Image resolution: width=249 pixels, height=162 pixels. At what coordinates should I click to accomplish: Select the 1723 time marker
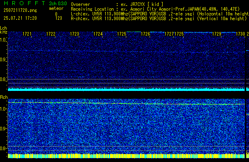[x=74, y=34]
